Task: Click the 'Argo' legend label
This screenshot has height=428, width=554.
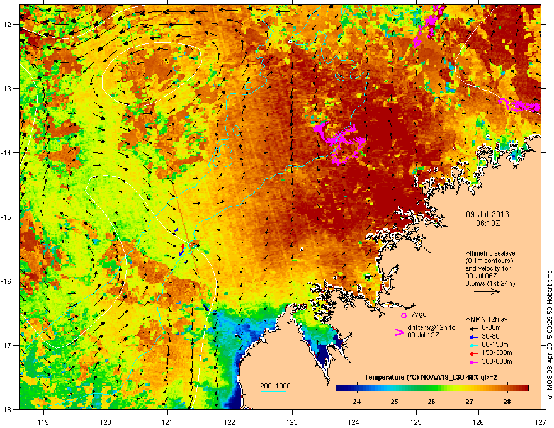Action: 419,314
